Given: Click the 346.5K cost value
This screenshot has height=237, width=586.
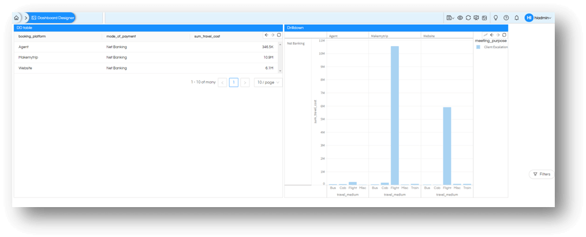Looking at the screenshot, I should [x=267, y=47].
